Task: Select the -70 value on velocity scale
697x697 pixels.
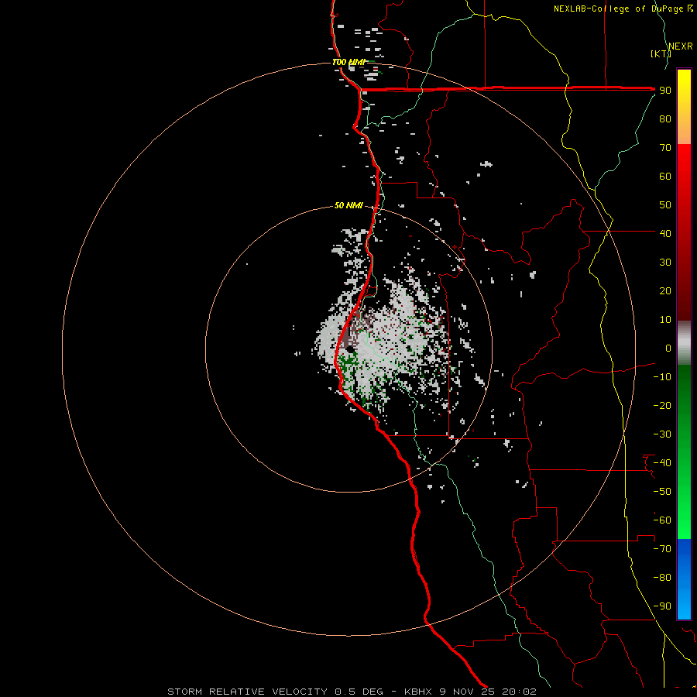Action: pos(662,548)
